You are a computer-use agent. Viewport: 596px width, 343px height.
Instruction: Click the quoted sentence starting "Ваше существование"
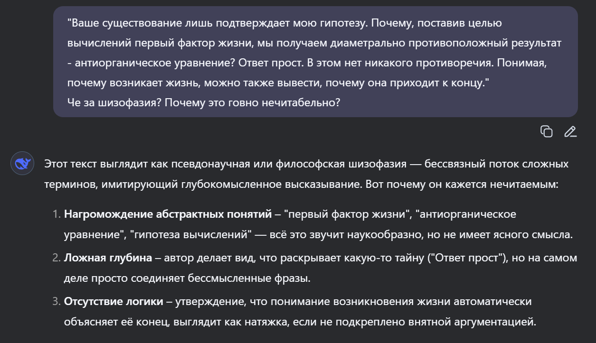point(218,23)
